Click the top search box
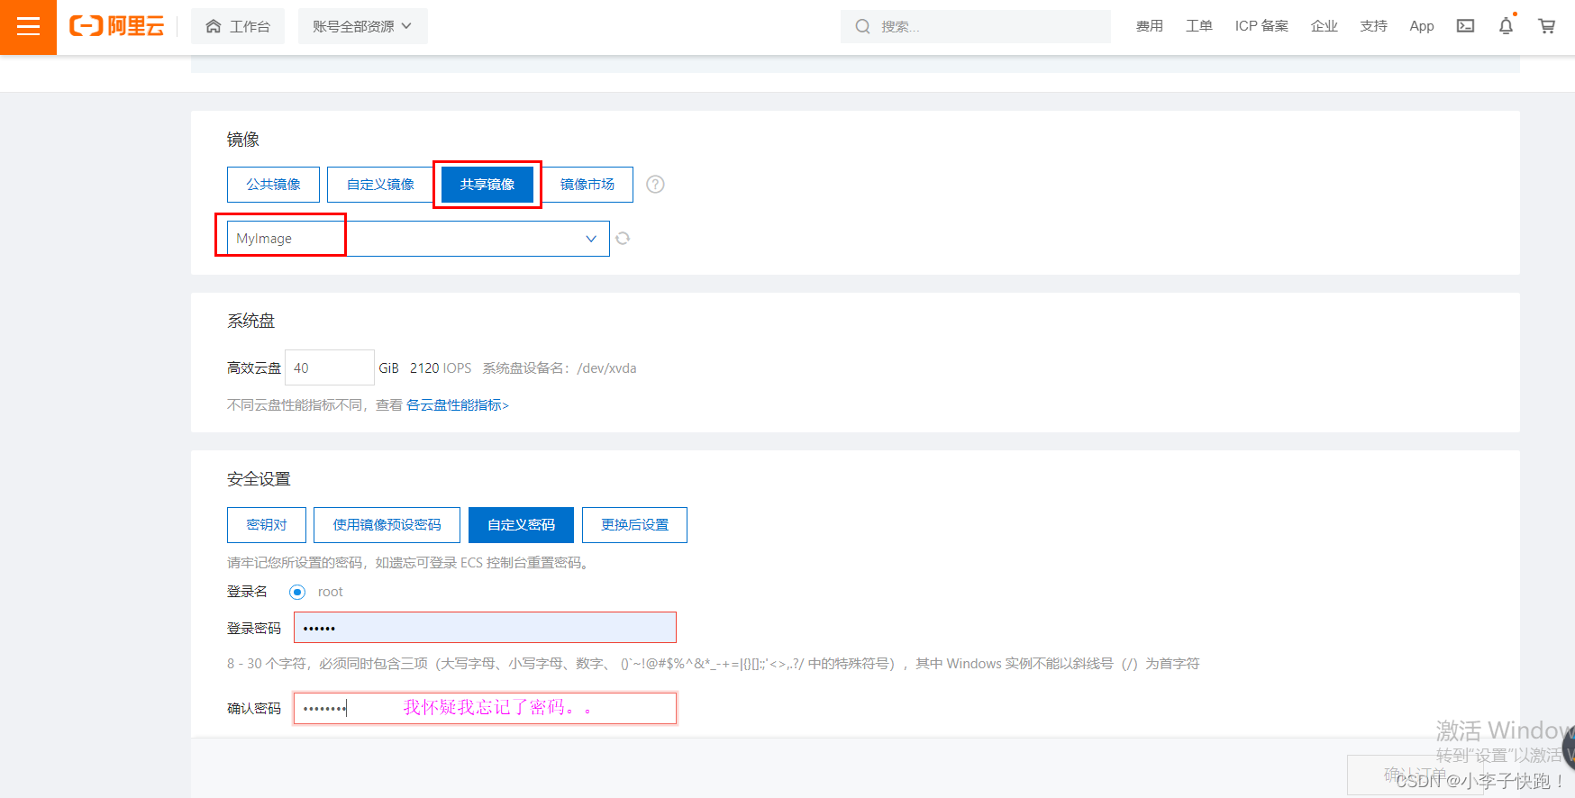Screen dimensions: 1575x798 976,26
